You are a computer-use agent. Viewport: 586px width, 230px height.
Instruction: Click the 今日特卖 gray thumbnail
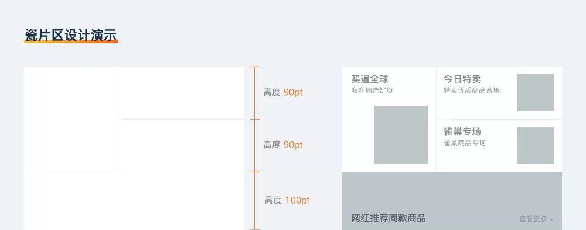pyautogui.click(x=536, y=93)
